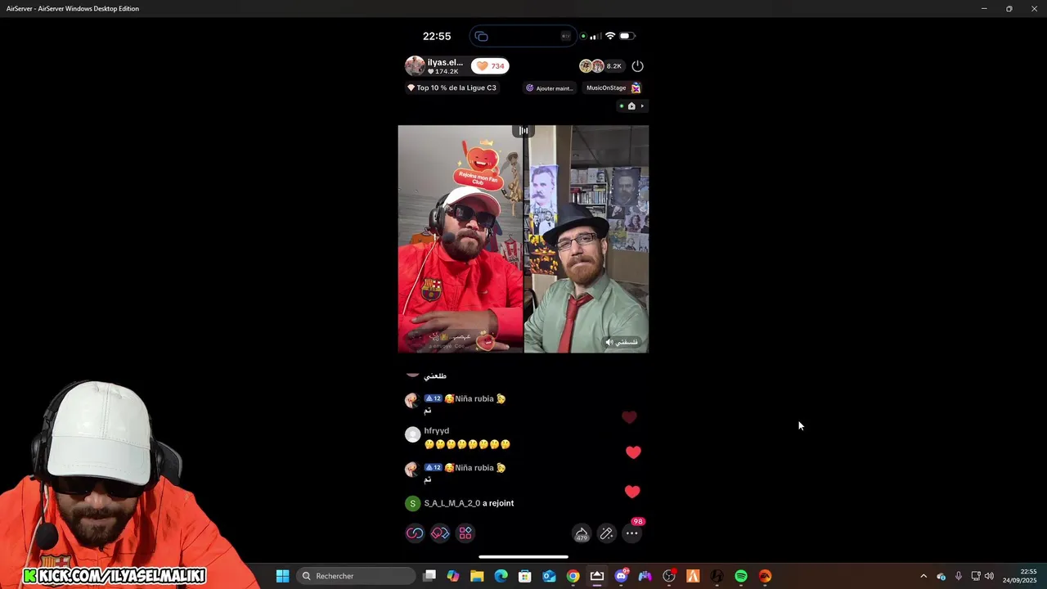The image size is (1047, 589).
Task: Open the orange A app on taskbar
Action: (x=693, y=576)
